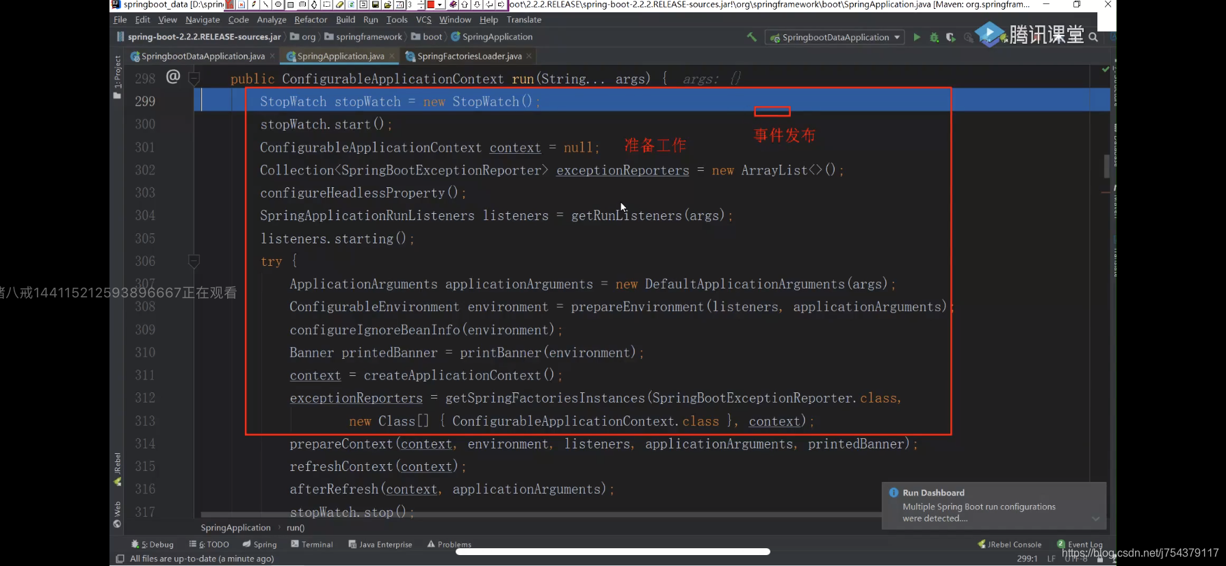Open the JRebel Console

(1010, 545)
